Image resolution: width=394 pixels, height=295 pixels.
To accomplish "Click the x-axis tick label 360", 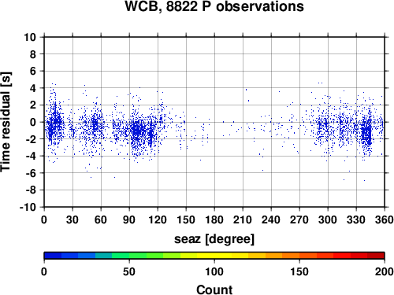I will click(x=385, y=219).
